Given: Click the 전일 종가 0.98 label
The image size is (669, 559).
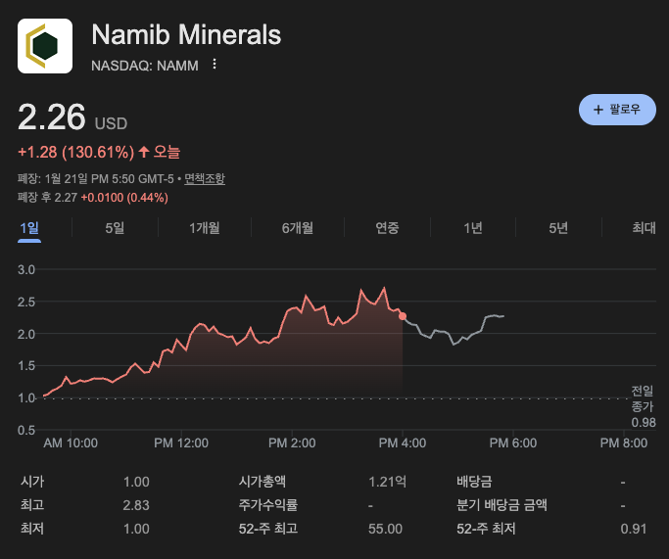Looking at the screenshot, I should point(643,406).
